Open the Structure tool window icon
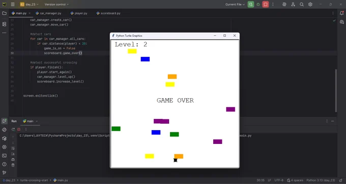This screenshot has height=184, width=346. tap(4, 24)
